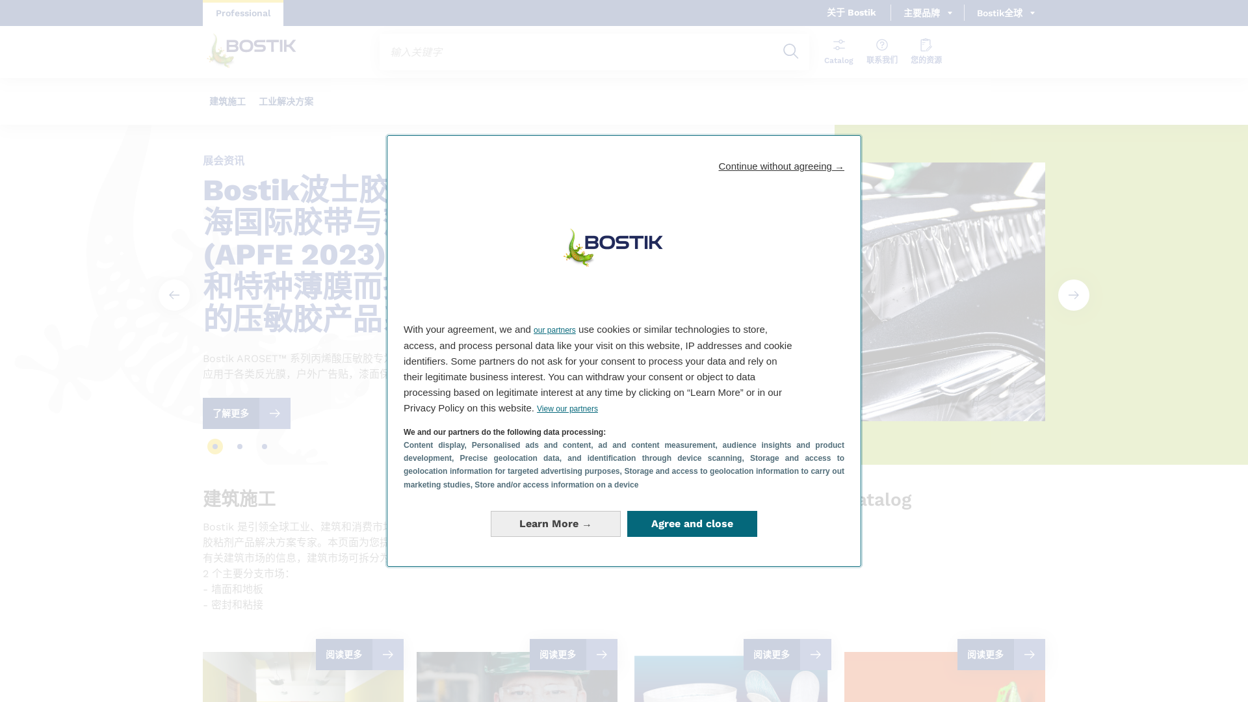
Task: Click 了解更多 button on hero banner
Action: (x=246, y=413)
